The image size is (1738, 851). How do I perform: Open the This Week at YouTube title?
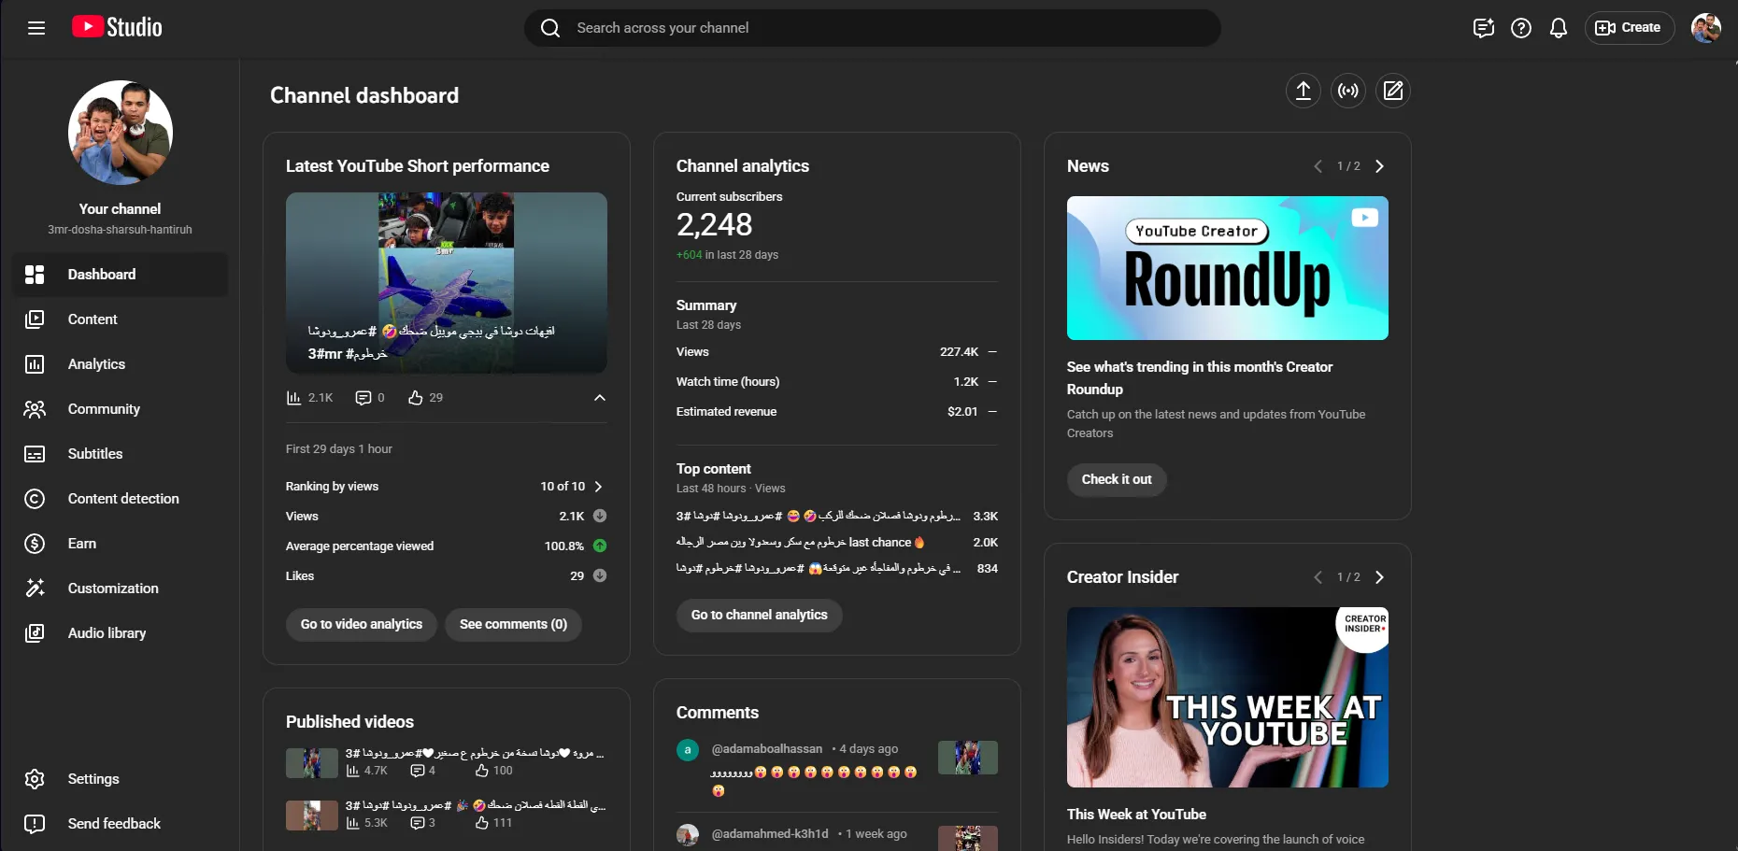coord(1136,815)
